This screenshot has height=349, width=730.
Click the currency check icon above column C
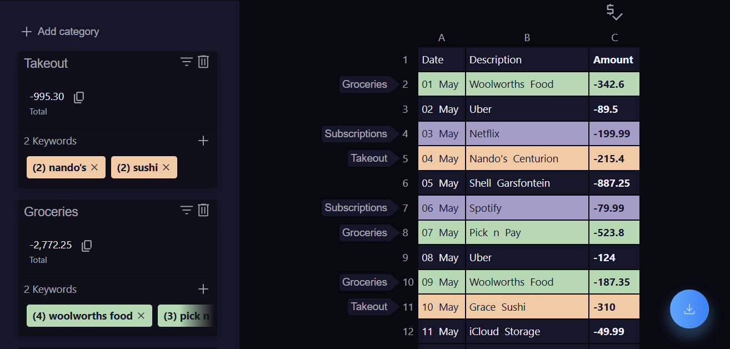point(614,12)
